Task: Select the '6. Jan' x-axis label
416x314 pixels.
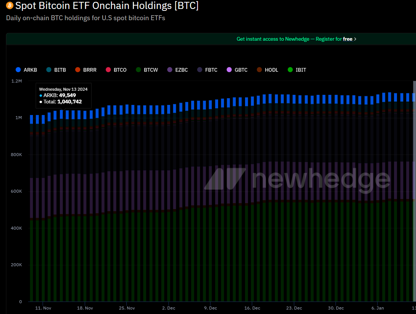Action: 377,308
